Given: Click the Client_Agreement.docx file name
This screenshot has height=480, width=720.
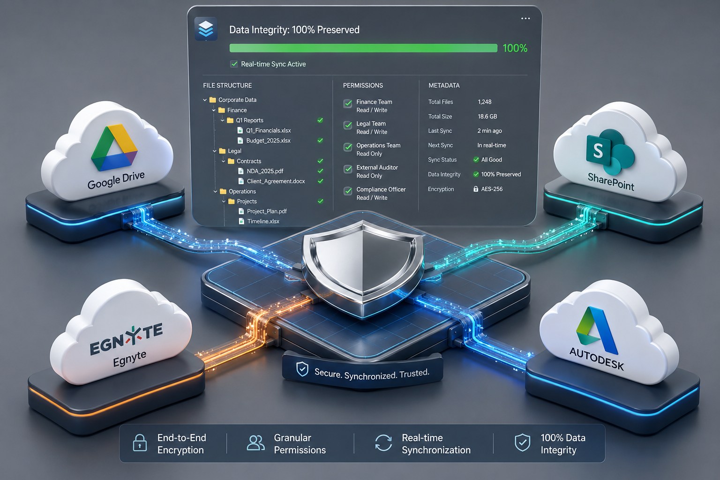Looking at the screenshot, I should pyautogui.click(x=276, y=181).
